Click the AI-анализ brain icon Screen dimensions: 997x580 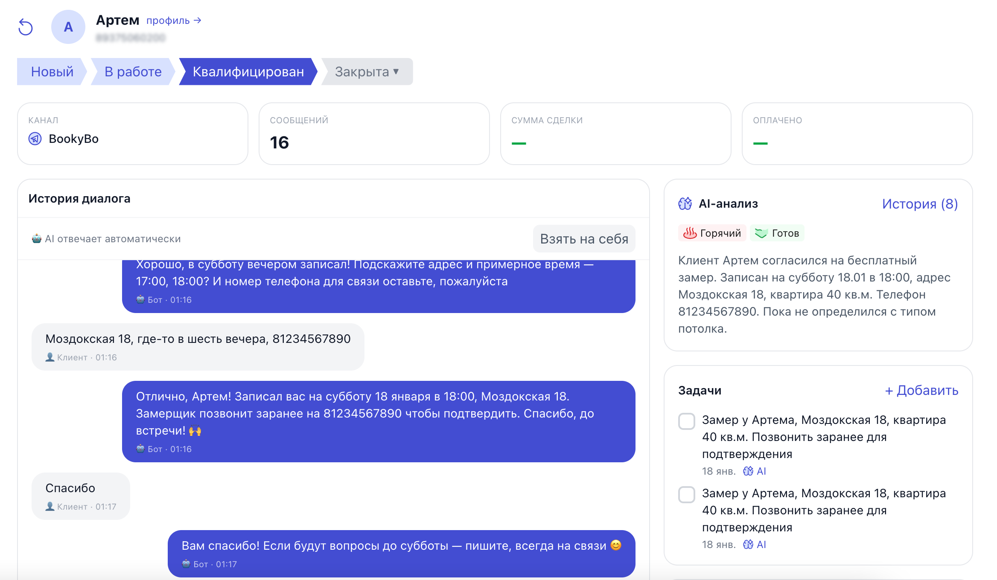click(685, 204)
